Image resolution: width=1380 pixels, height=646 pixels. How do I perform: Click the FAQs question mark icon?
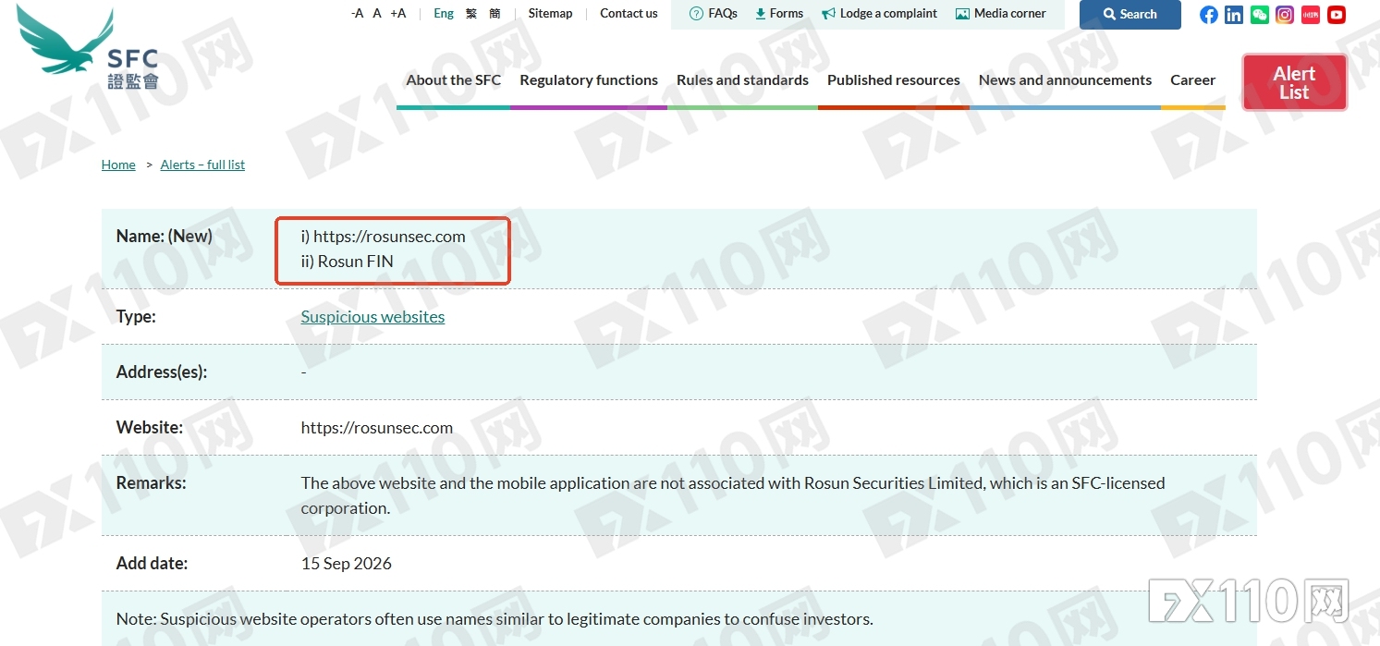point(697,14)
